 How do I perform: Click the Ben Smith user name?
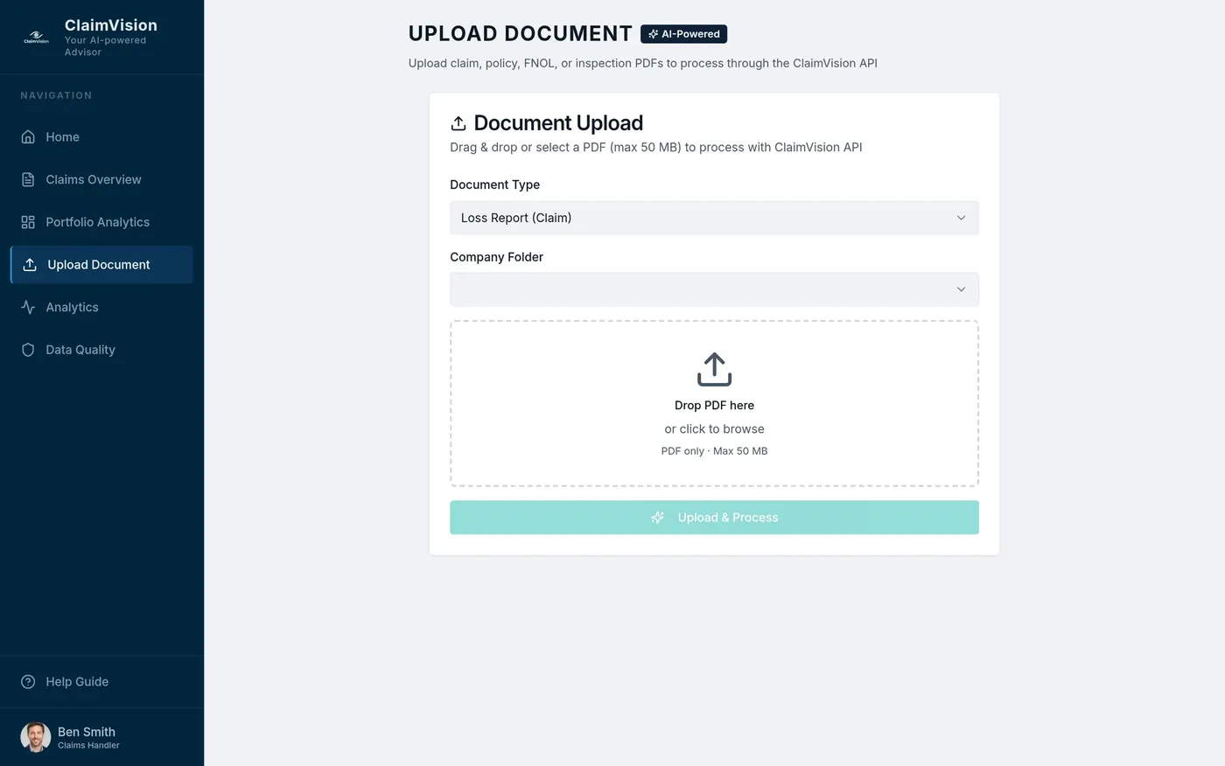(x=87, y=732)
